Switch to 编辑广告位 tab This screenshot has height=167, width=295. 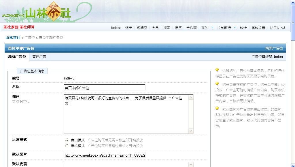[x=17, y=57]
